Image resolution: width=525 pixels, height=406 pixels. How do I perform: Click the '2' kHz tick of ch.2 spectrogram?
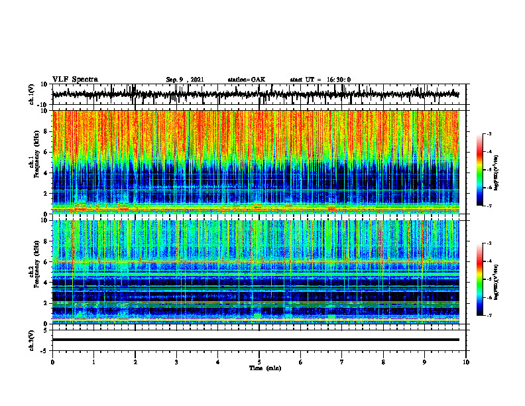point(47,303)
